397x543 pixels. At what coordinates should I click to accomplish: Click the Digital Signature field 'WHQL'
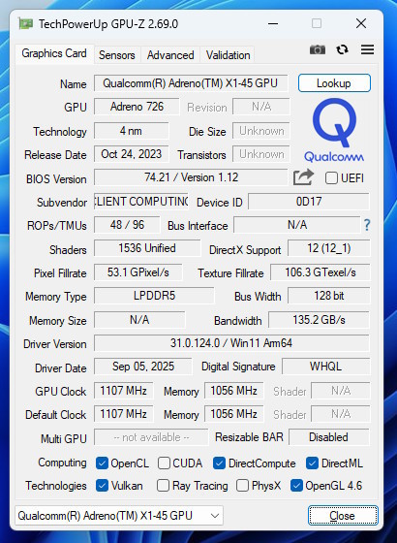pos(325,367)
